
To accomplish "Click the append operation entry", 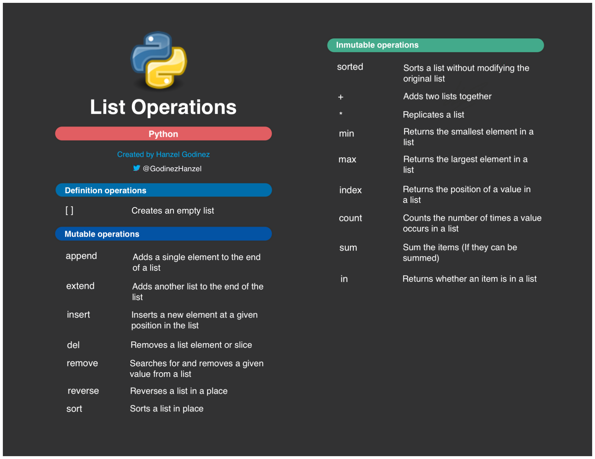I will click(x=81, y=255).
